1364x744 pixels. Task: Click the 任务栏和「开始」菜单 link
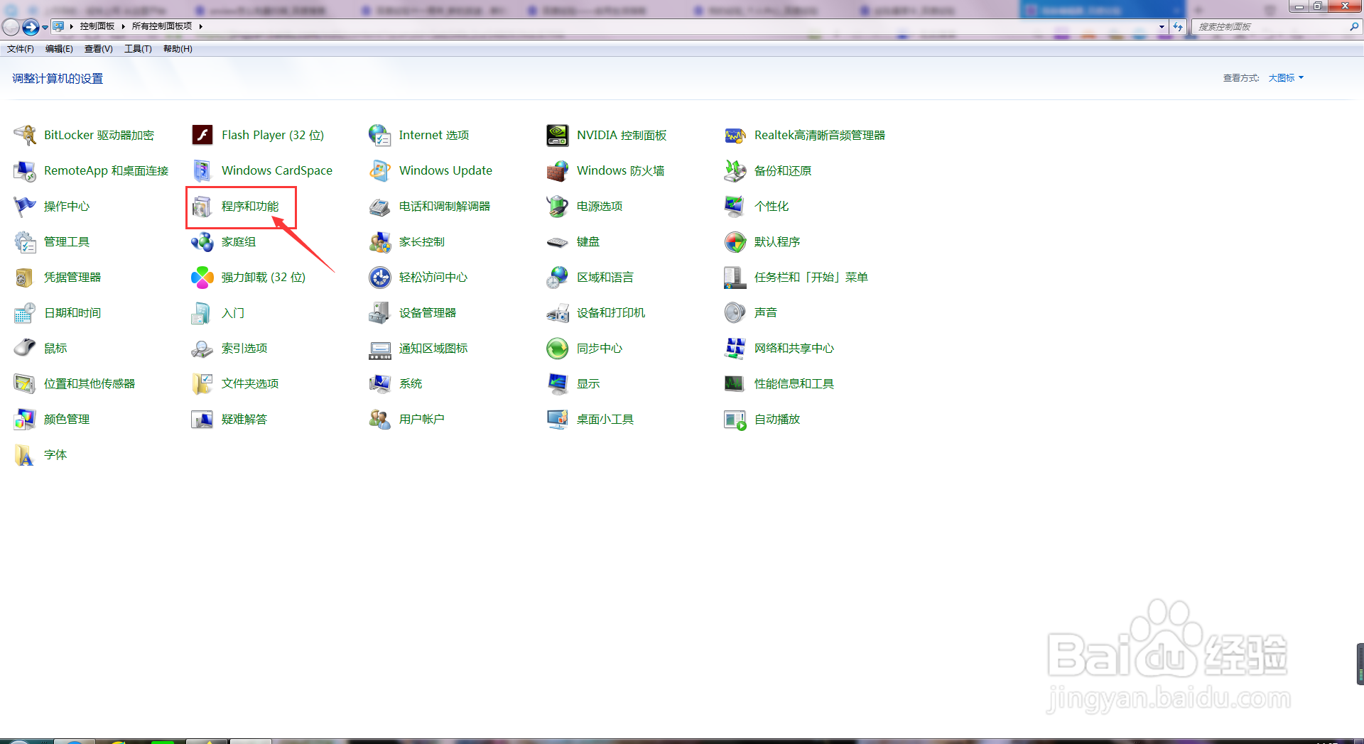[811, 277]
